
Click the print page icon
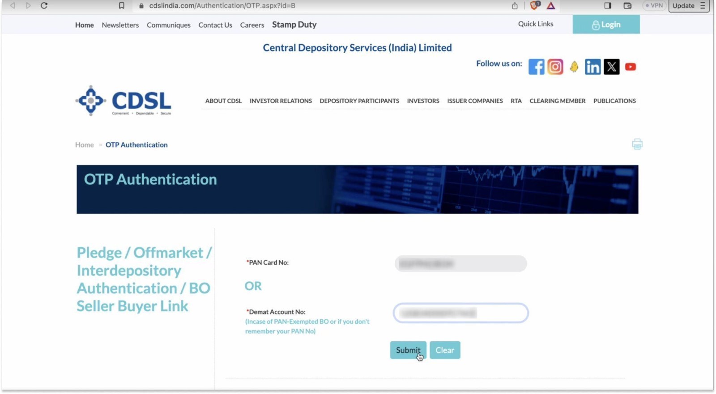click(x=637, y=144)
